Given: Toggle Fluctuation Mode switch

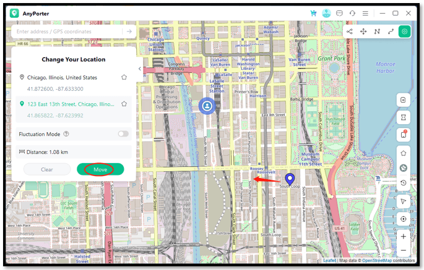Looking at the screenshot, I should click(x=123, y=134).
